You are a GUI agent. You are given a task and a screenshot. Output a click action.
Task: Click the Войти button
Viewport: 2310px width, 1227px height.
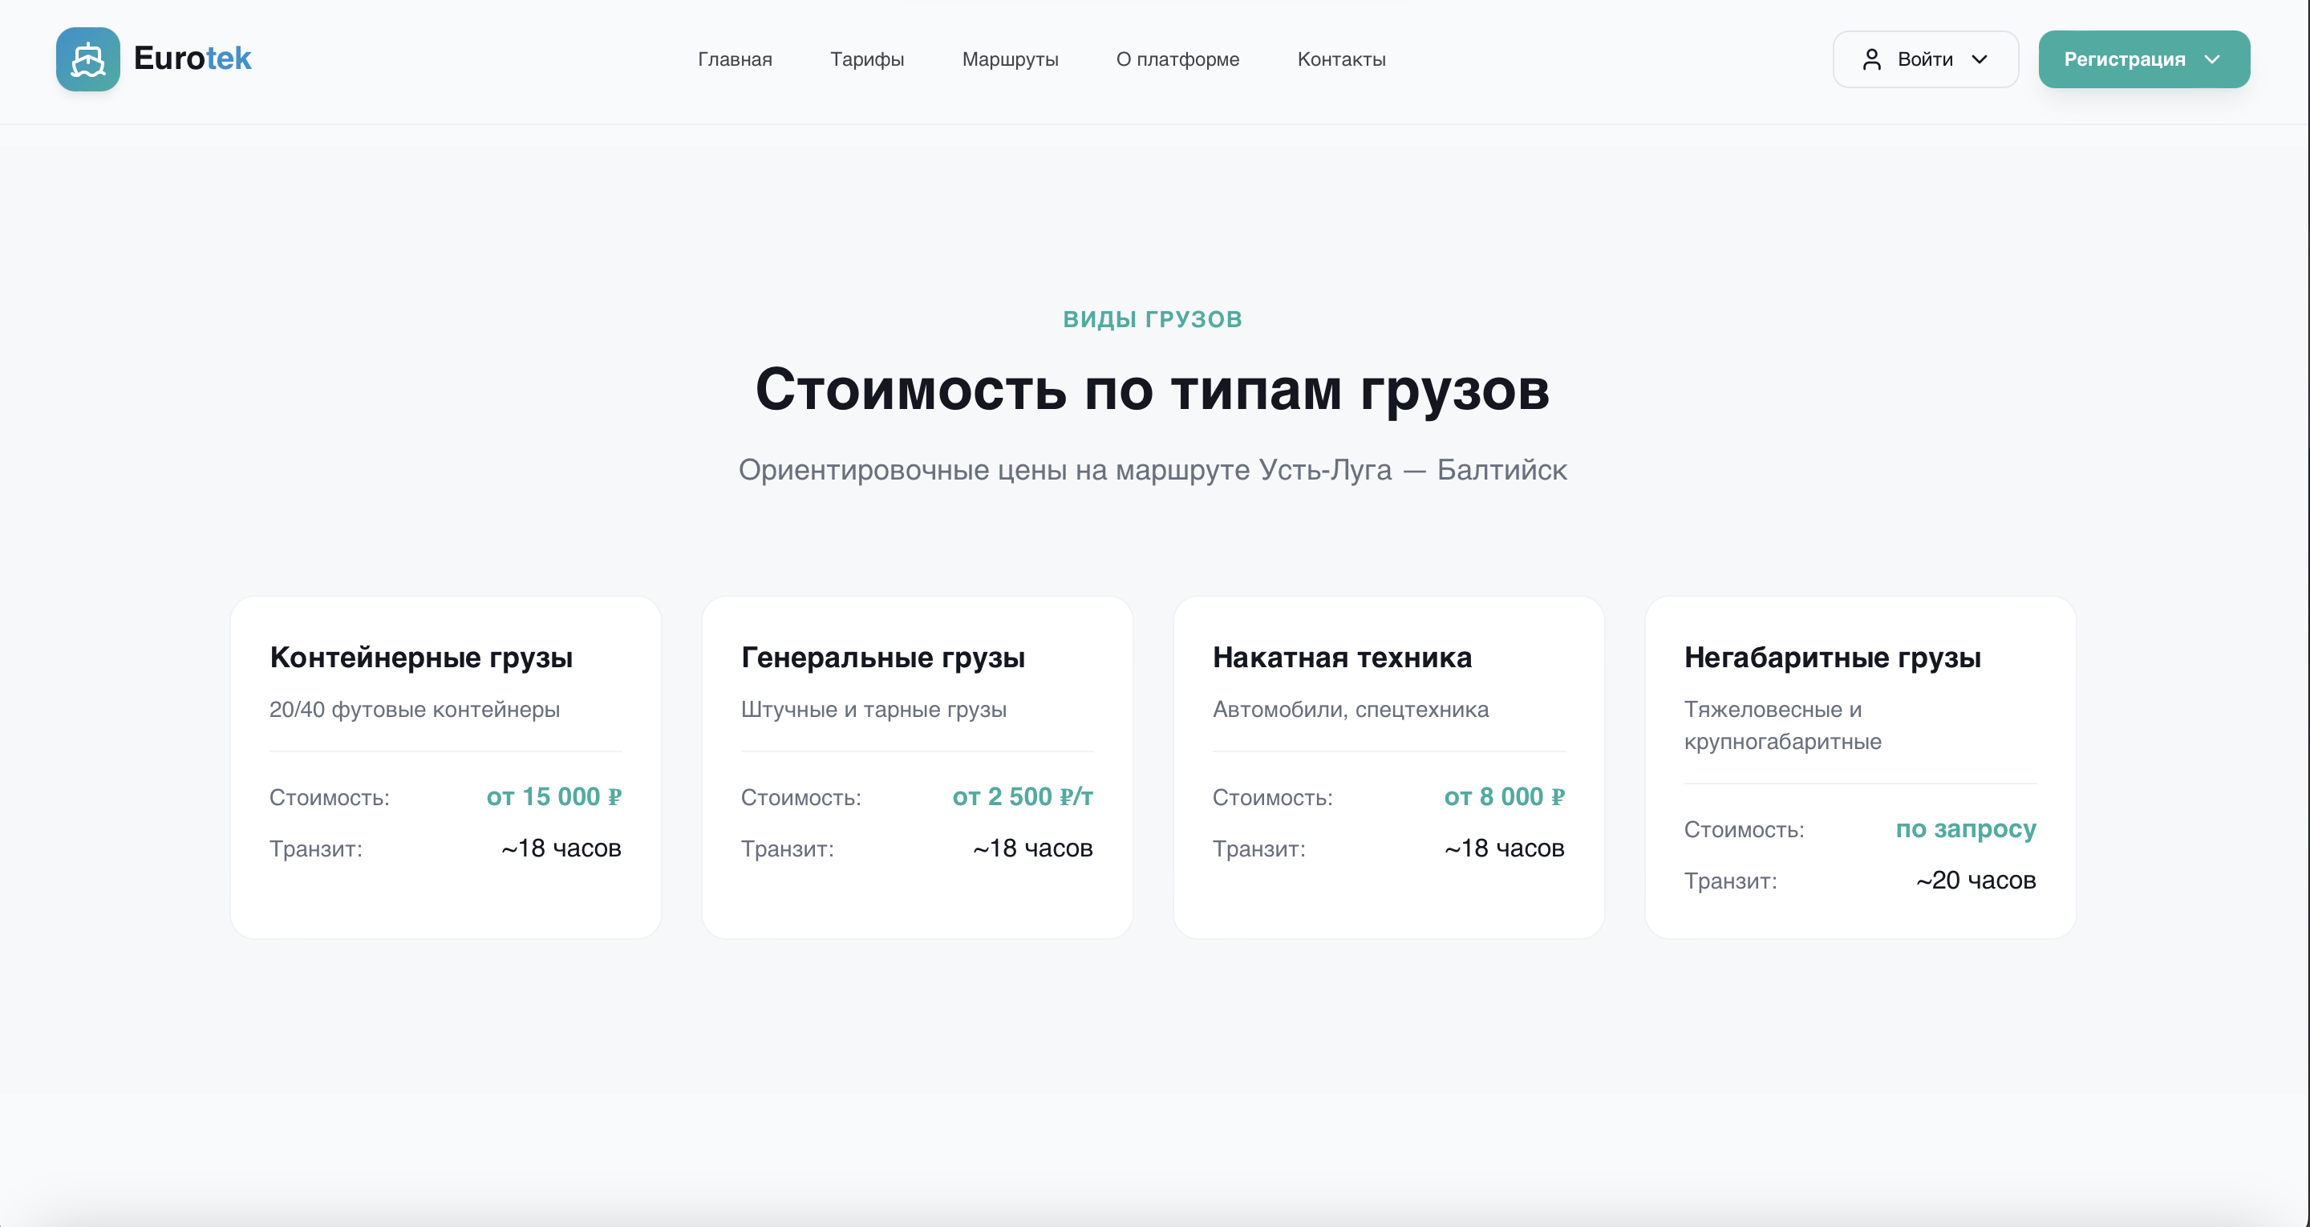1924,59
